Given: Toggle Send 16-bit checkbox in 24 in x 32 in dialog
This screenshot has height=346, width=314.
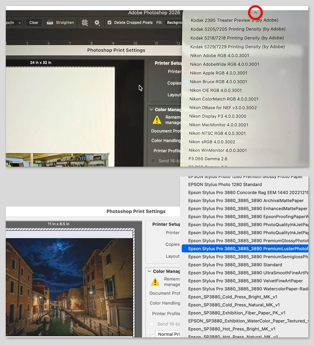Looking at the screenshot, I should tap(153, 161).
